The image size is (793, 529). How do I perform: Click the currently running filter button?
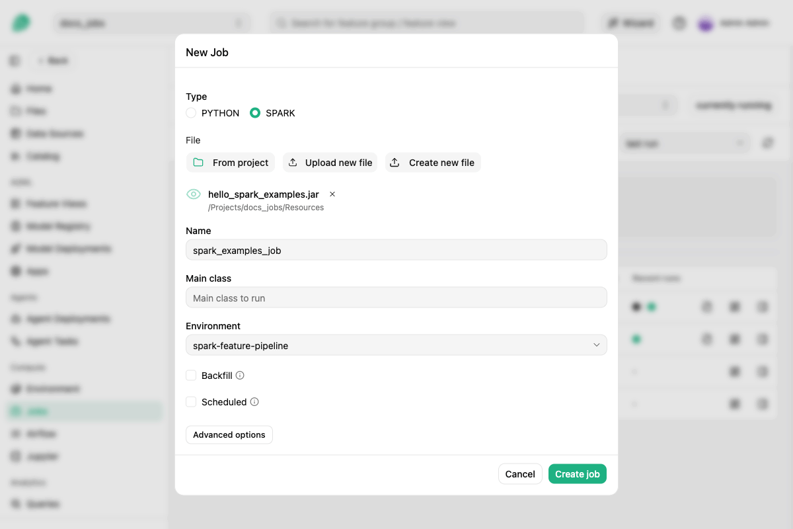[x=734, y=105]
